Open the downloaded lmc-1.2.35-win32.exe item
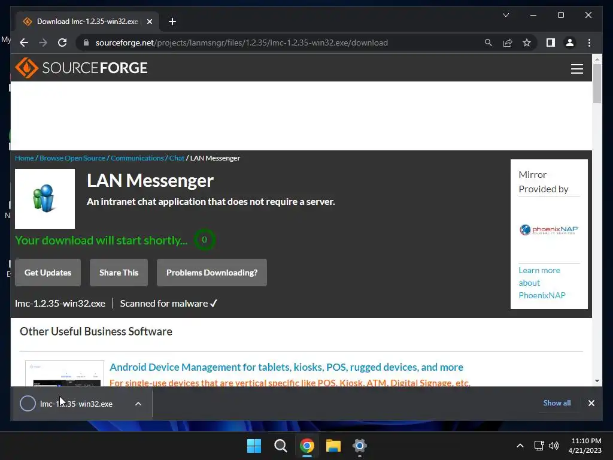Viewport: 613px width, 460px height. 76,404
